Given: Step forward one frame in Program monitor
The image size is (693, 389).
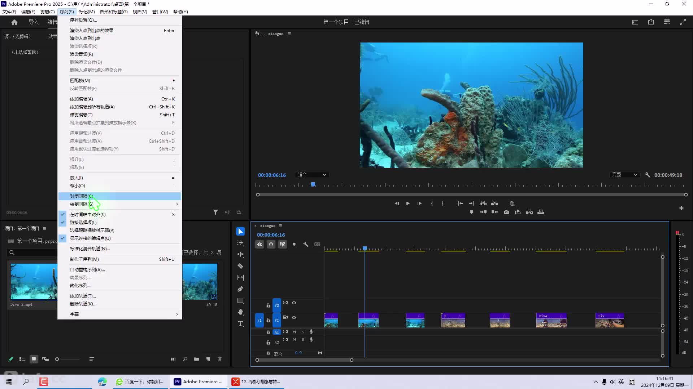Looking at the screenshot, I should (x=419, y=204).
